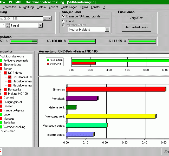The width and height of the screenshot is (169, 156).
Task: Open the question mark help menu
Action: pos(104,7)
